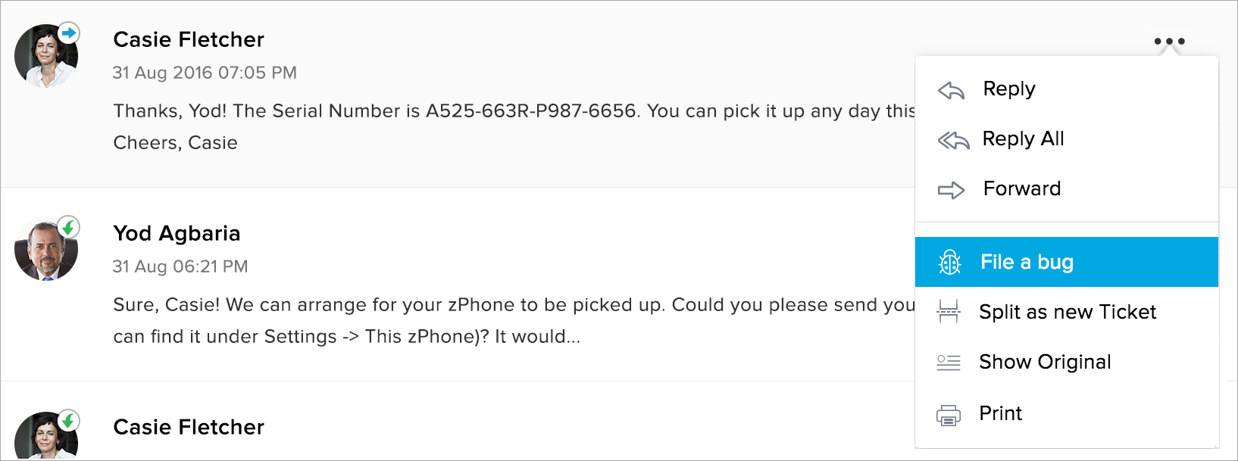Choose "Print" from the dropdown menu
The width and height of the screenshot is (1238, 461).
click(x=1000, y=413)
